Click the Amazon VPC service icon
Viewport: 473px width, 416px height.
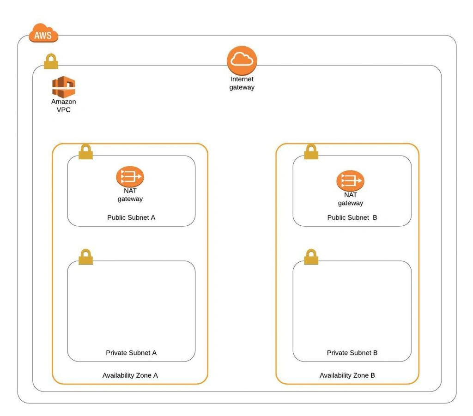[63, 87]
